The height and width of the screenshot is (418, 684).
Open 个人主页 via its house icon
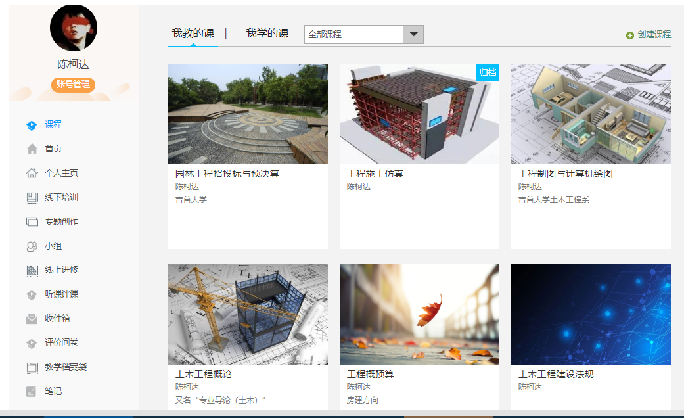pos(32,174)
